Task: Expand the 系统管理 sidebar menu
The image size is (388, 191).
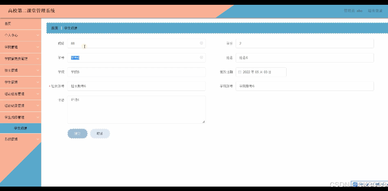Action: click(x=21, y=139)
